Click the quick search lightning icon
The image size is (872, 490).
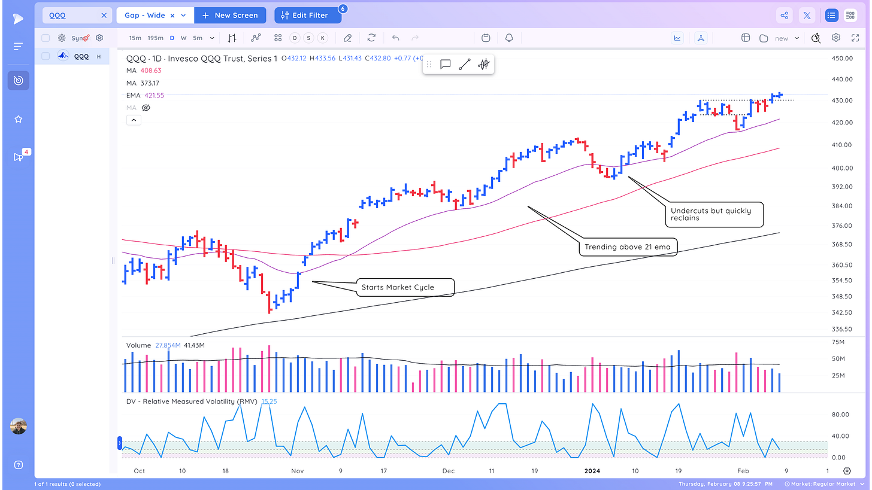tap(816, 38)
